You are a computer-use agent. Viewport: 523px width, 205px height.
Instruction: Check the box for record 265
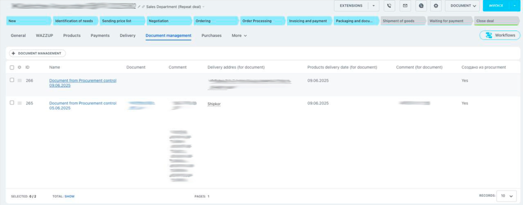12,103
